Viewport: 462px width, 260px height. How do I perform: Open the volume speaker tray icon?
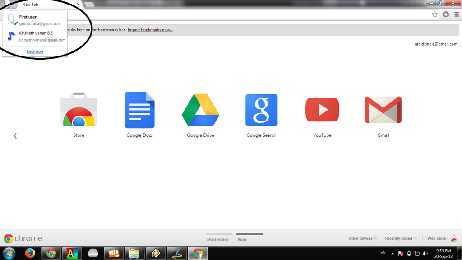(425, 254)
